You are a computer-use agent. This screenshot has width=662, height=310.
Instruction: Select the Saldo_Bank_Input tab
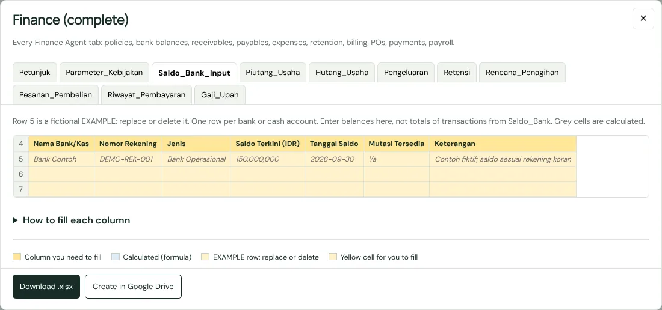coord(194,73)
